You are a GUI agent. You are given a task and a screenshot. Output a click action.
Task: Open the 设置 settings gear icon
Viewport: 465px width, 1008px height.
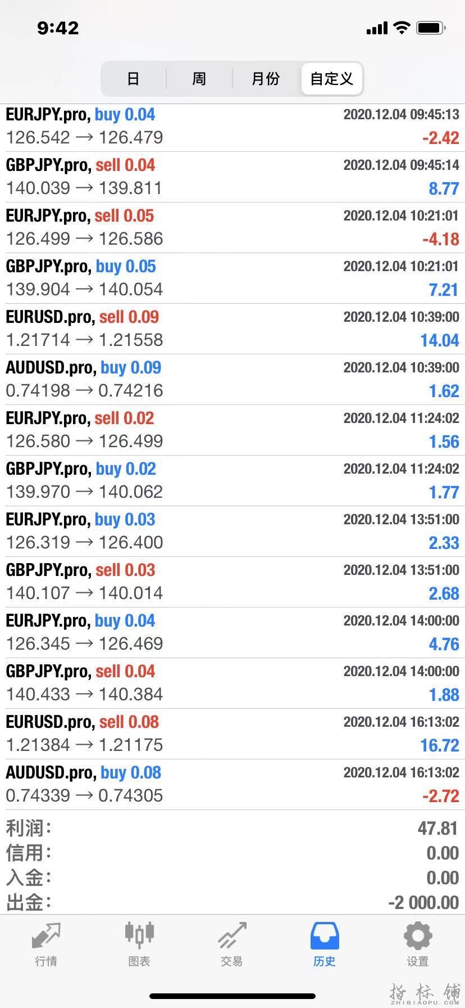tap(418, 935)
